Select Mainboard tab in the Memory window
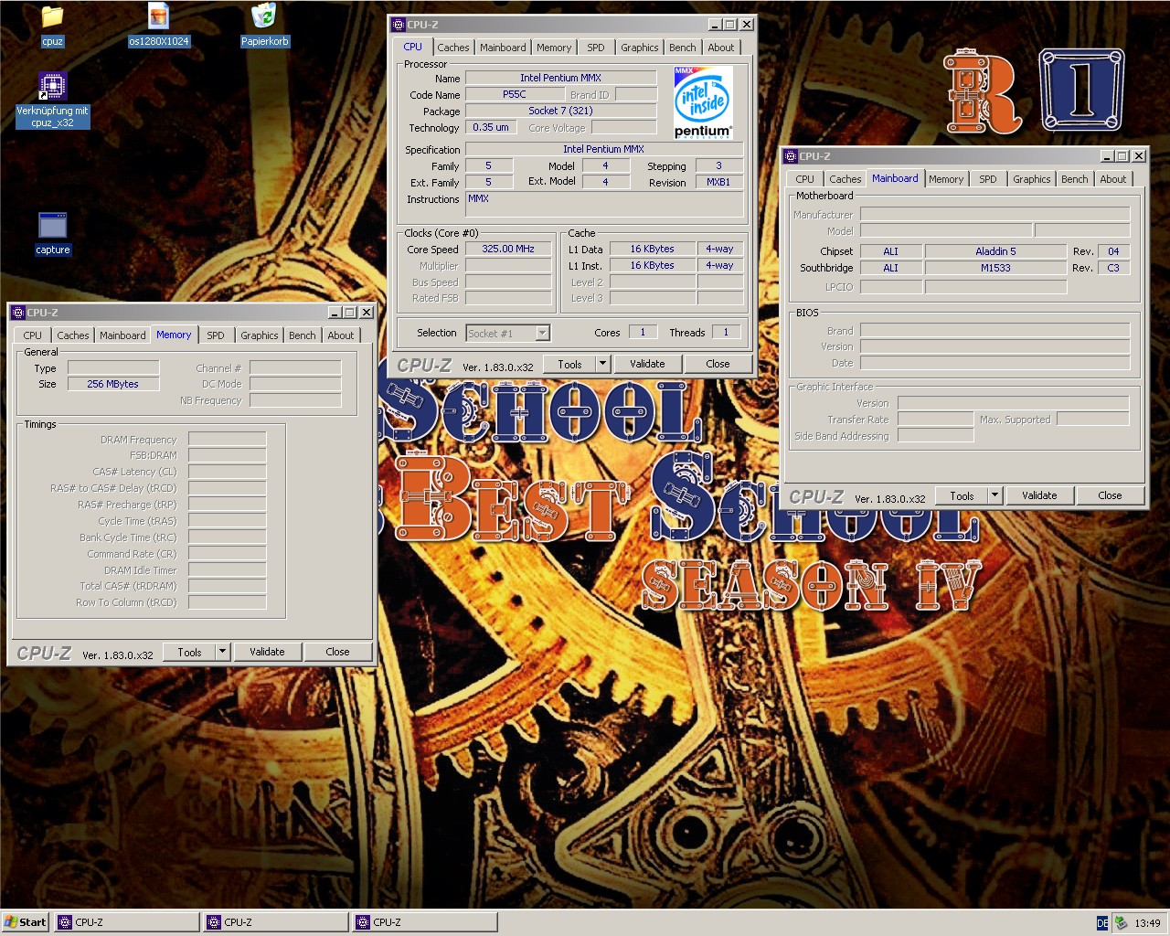This screenshot has height=936, width=1170. pyautogui.click(x=122, y=335)
